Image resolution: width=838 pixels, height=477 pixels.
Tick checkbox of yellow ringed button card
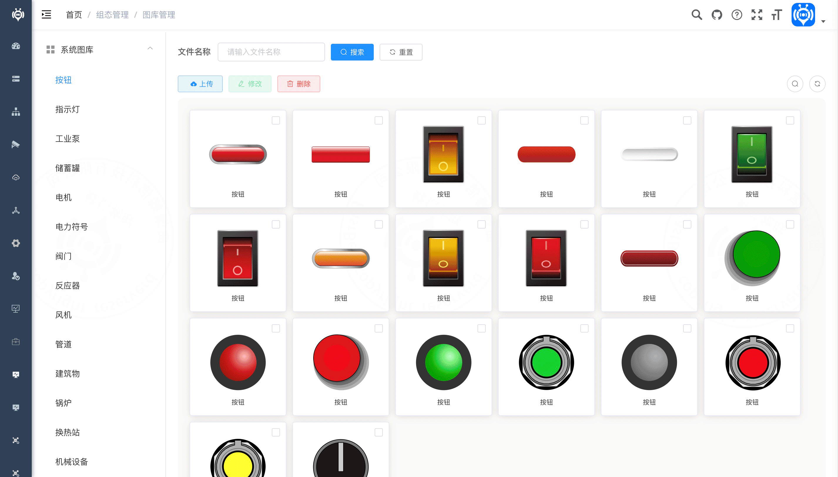pyautogui.click(x=276, y=432)
